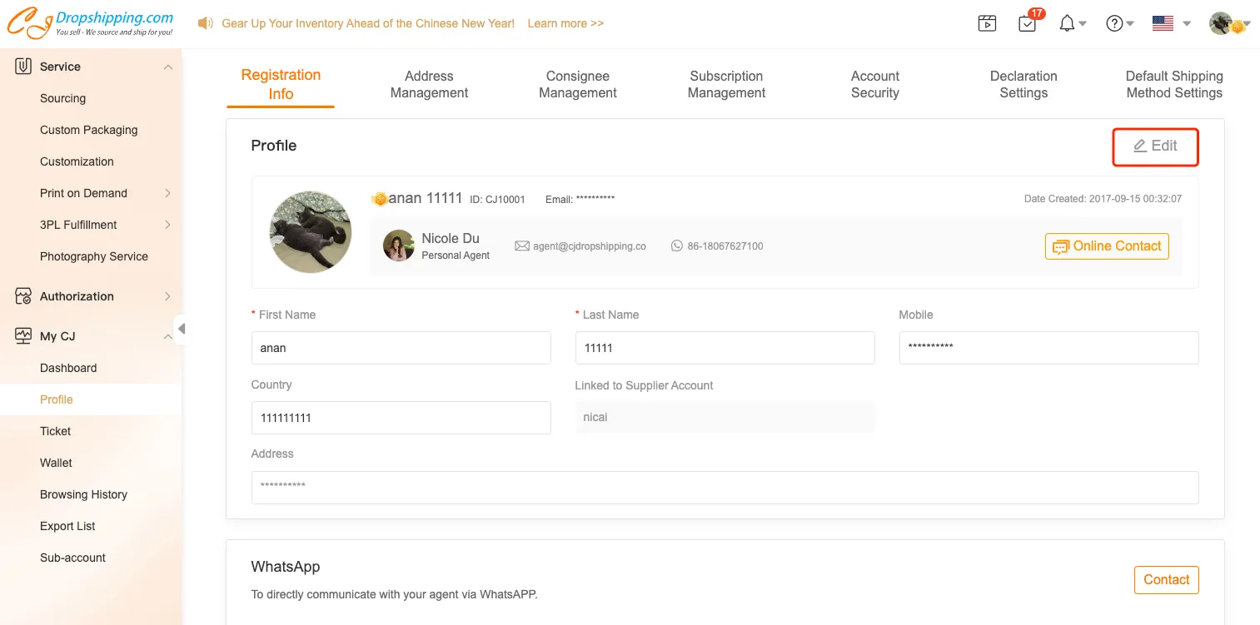This screenshot has height=625, width=1260.
Task: Switch to the Address Management tab
Action: 429,84
